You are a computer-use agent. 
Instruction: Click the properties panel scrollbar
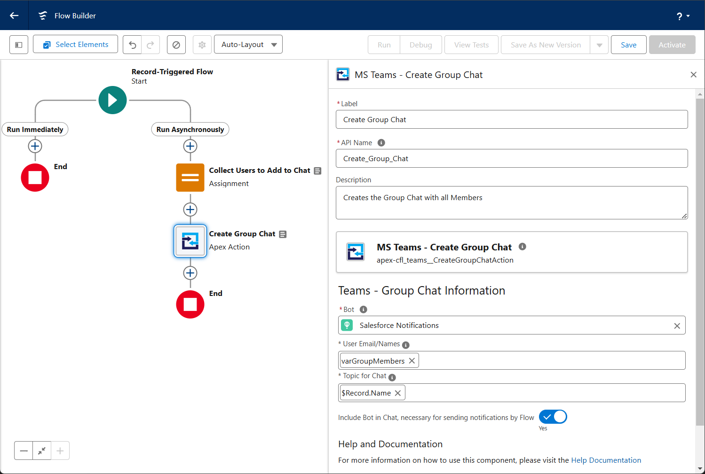pos(700,261)
